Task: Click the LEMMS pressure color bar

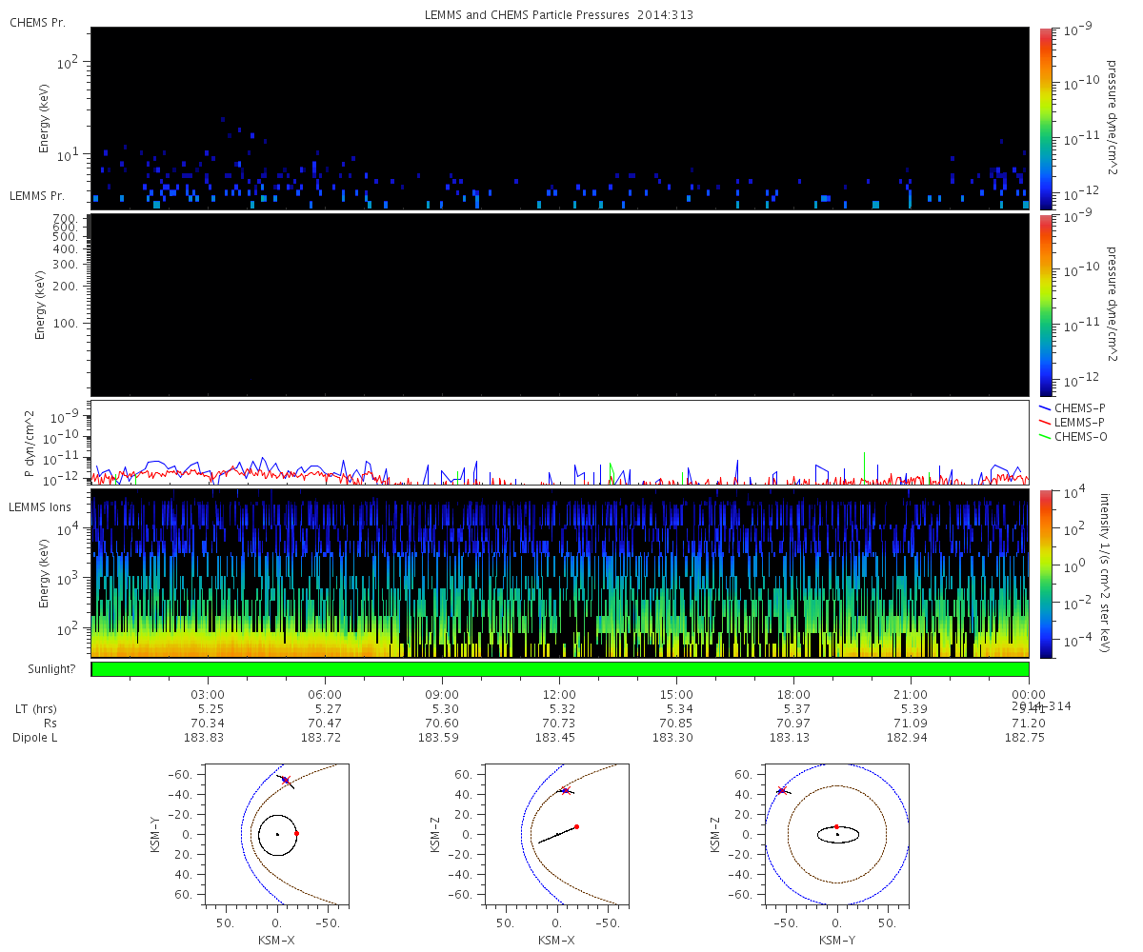Action: pyautogui.click(x=1046, y=305)
